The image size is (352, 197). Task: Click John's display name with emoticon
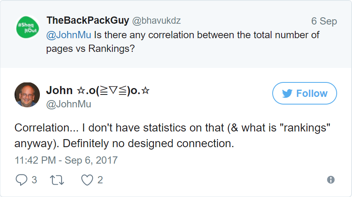[x=98, y=90]
